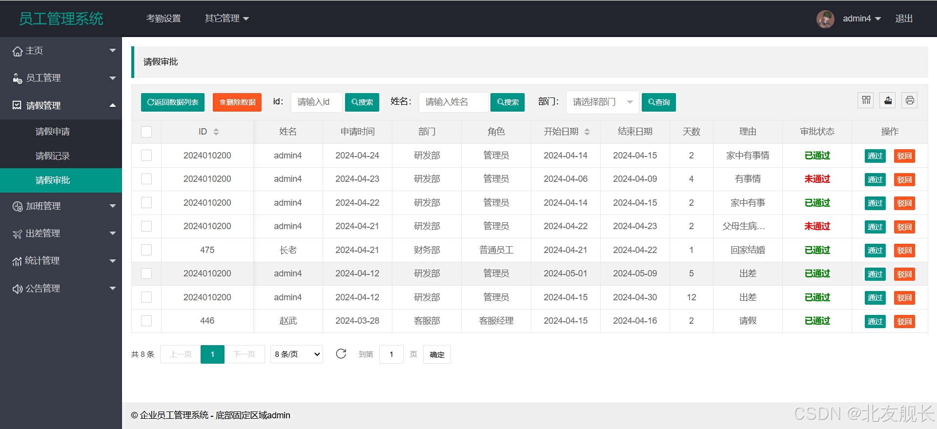This screenshot has height=429, width=937.
Task: Click the 退出 logout link
Action: pos(904,19)
